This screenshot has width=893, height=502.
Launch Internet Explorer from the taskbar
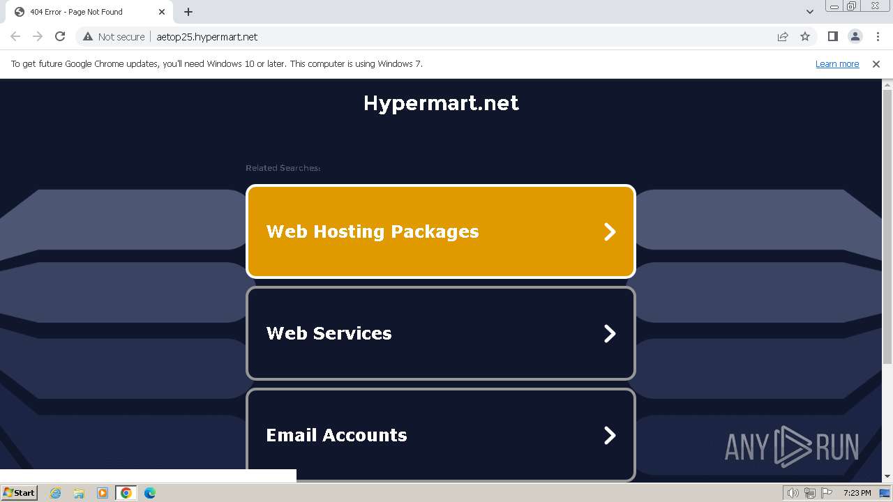56,493
